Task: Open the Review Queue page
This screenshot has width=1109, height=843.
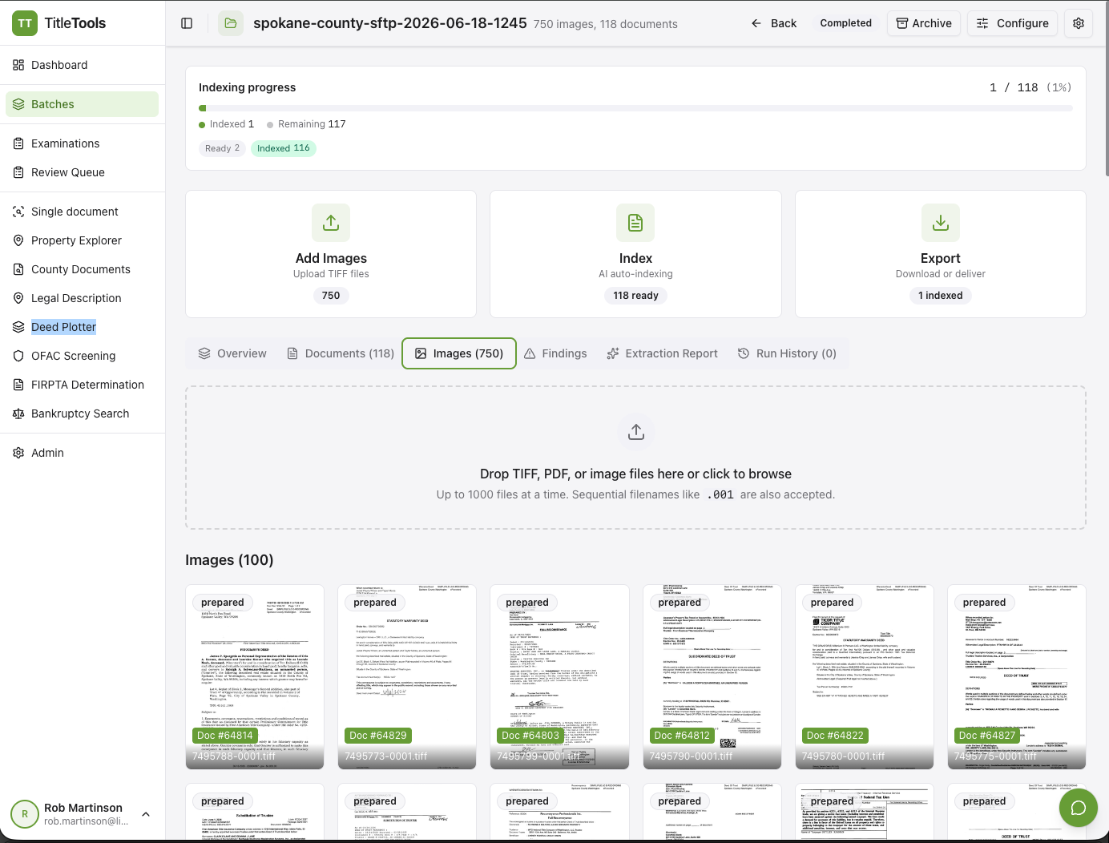Action: click(82, 172)
